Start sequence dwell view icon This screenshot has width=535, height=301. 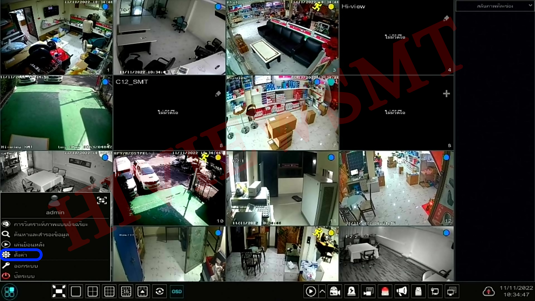159,292
